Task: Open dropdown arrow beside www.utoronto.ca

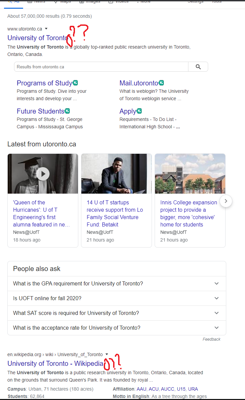Action: point(46,29)
